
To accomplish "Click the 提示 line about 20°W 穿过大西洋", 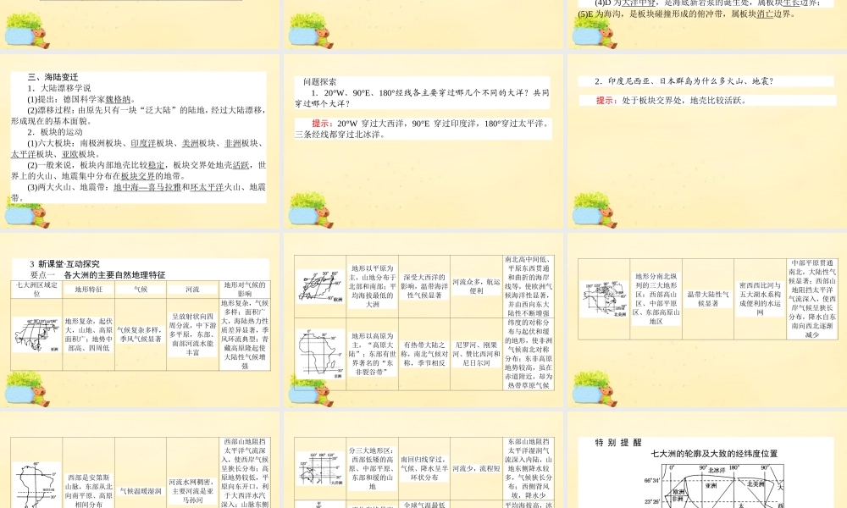I will [423, 129].
